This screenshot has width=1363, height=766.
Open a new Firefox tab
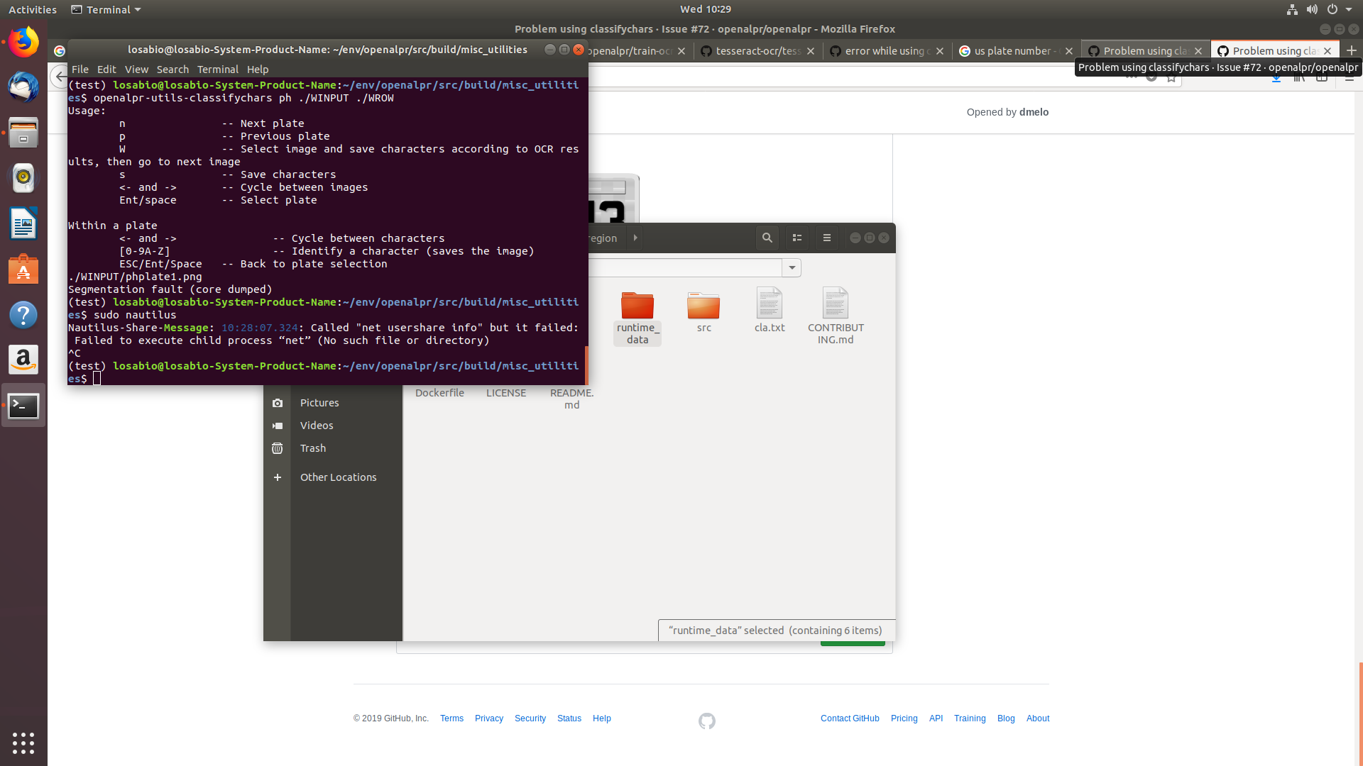(1351, 51)
